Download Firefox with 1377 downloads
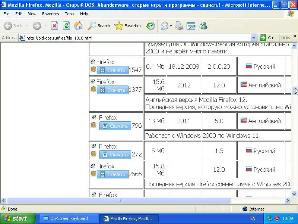Viewport: 298px width, 224px height. pos(112,90)
